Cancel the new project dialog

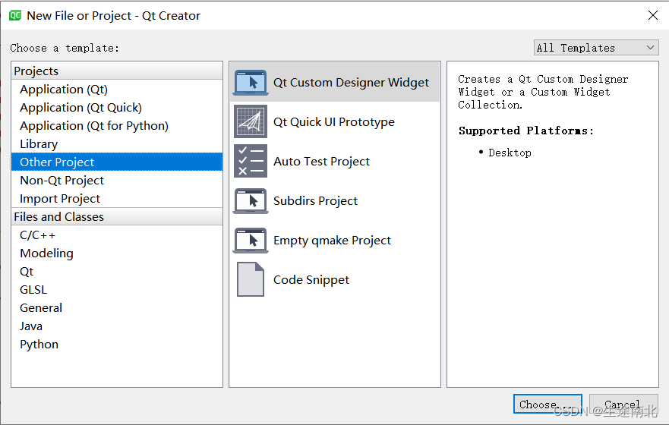click(623, 404)
